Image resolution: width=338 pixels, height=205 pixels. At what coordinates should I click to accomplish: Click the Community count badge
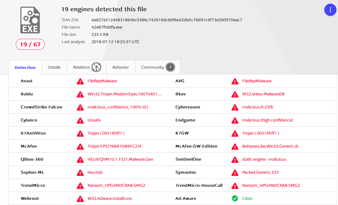click(170, 67)
